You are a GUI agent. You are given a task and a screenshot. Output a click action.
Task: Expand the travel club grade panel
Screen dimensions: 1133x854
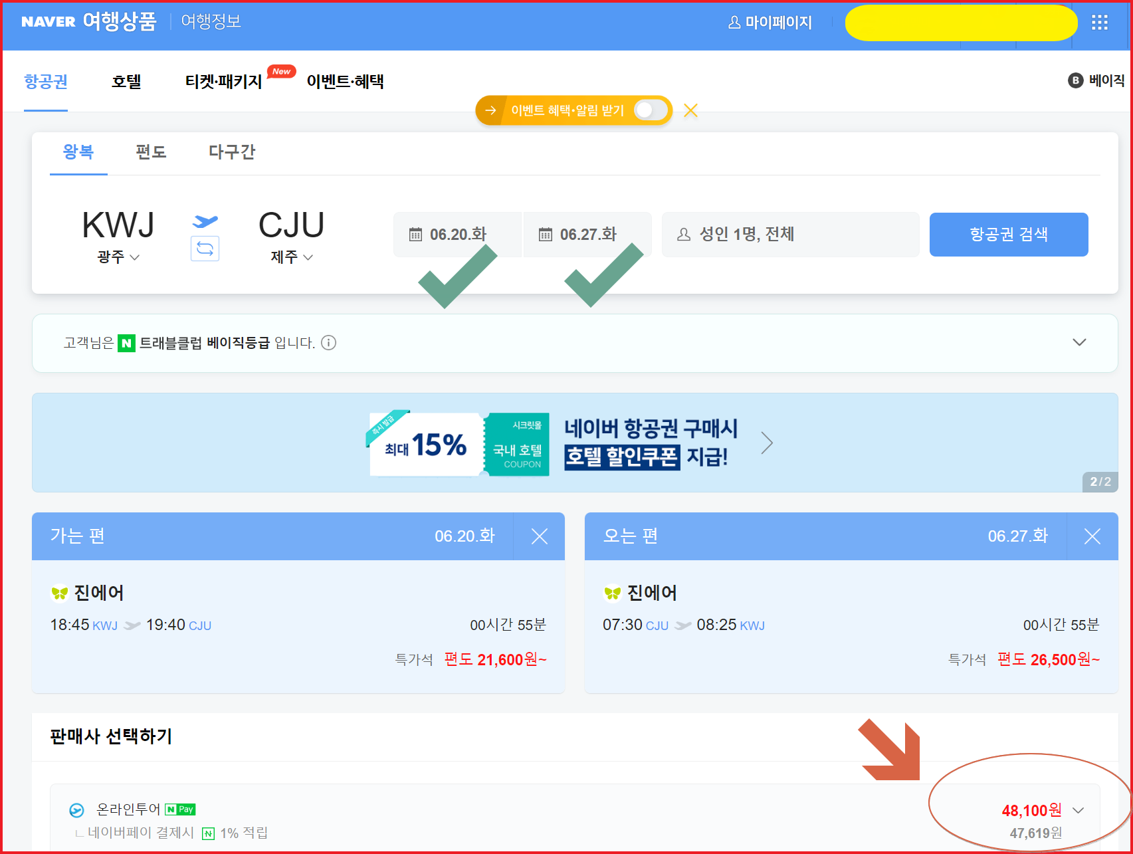[x=1079, y=342]
